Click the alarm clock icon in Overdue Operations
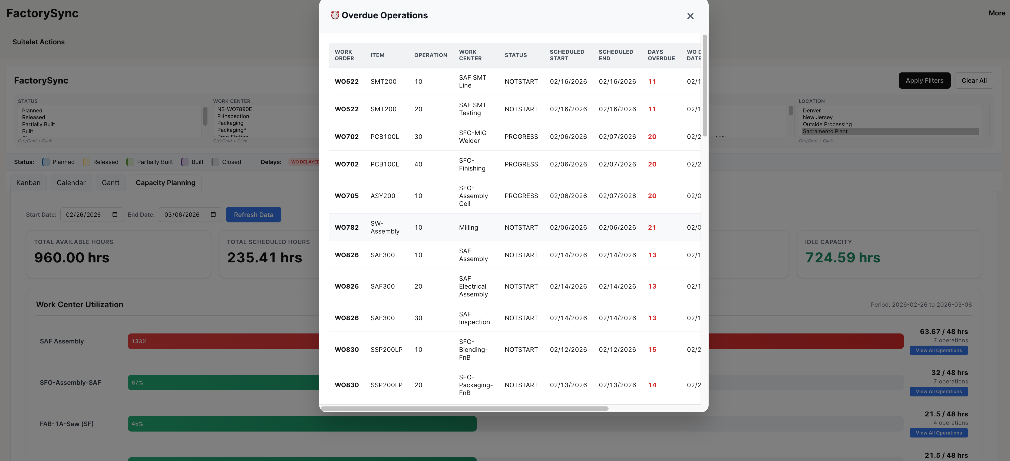Image resolution: width=1010 pixels, height=461 pixels. point(335,15)
